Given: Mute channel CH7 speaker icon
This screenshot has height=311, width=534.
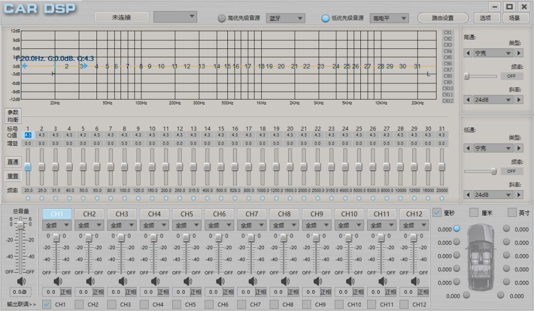Looking at the screenshot, I should coord(253,281).
